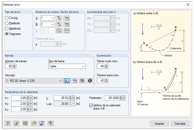Click 'a) Vértice entre A-B:' diagram title
Image resolution: width=194 pixels, height=130 pixels.
coord(146,13)
